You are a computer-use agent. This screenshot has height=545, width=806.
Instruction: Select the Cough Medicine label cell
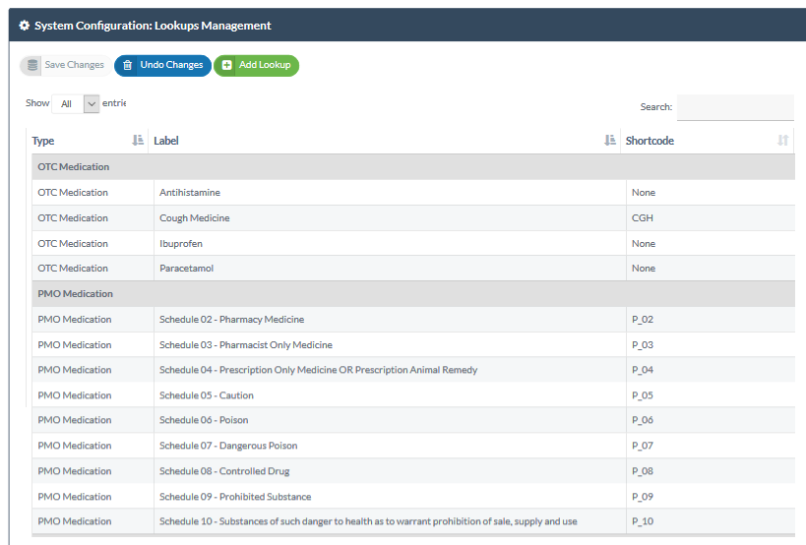tap(194, 218)
